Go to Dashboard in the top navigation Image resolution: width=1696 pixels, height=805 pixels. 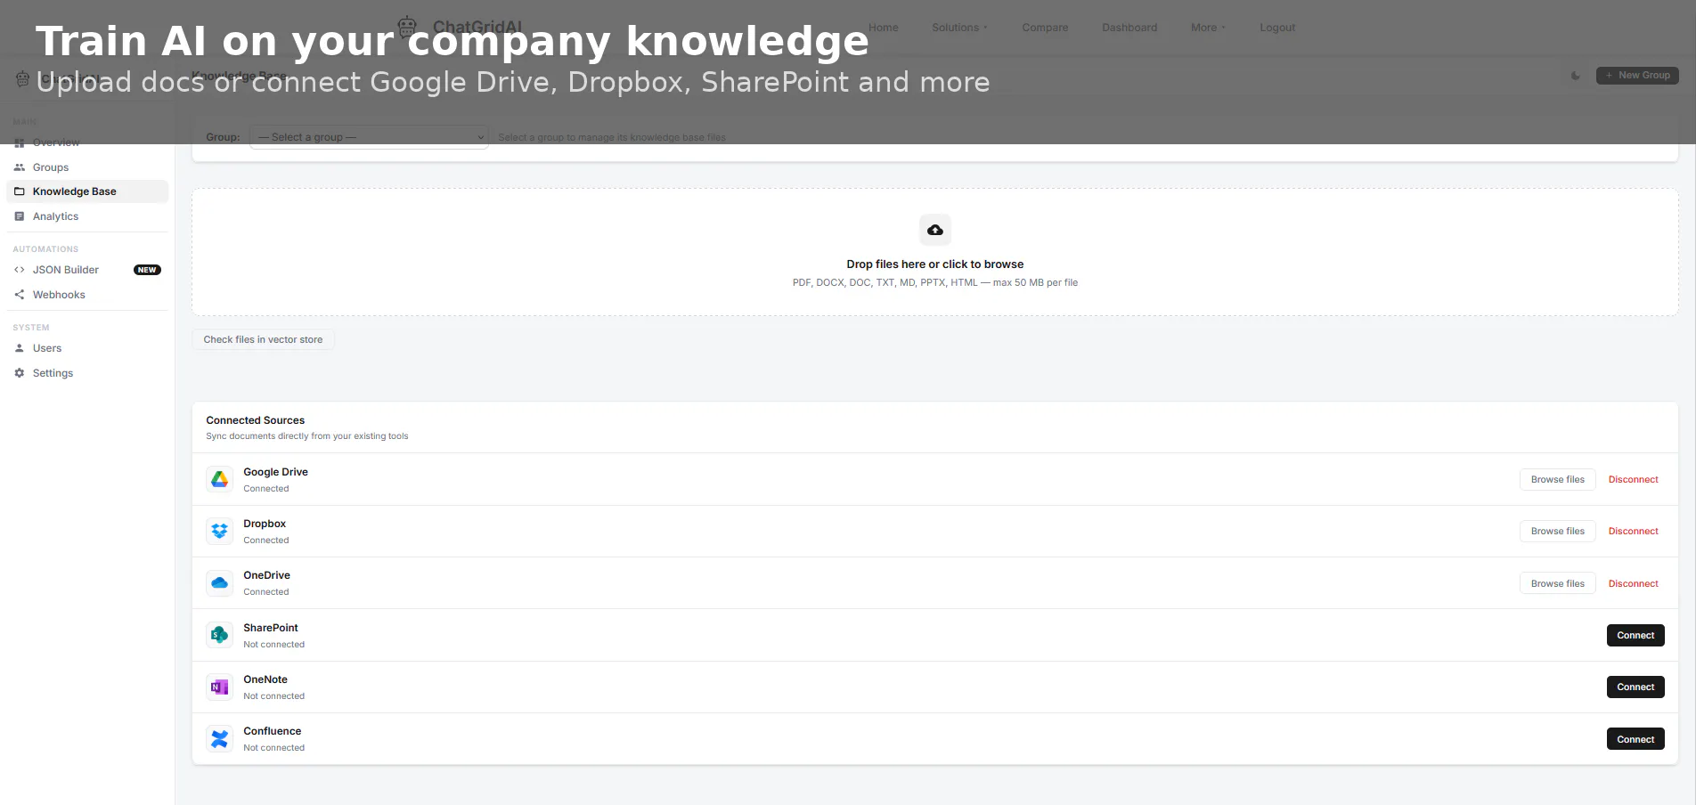(x=1129, y=28)
